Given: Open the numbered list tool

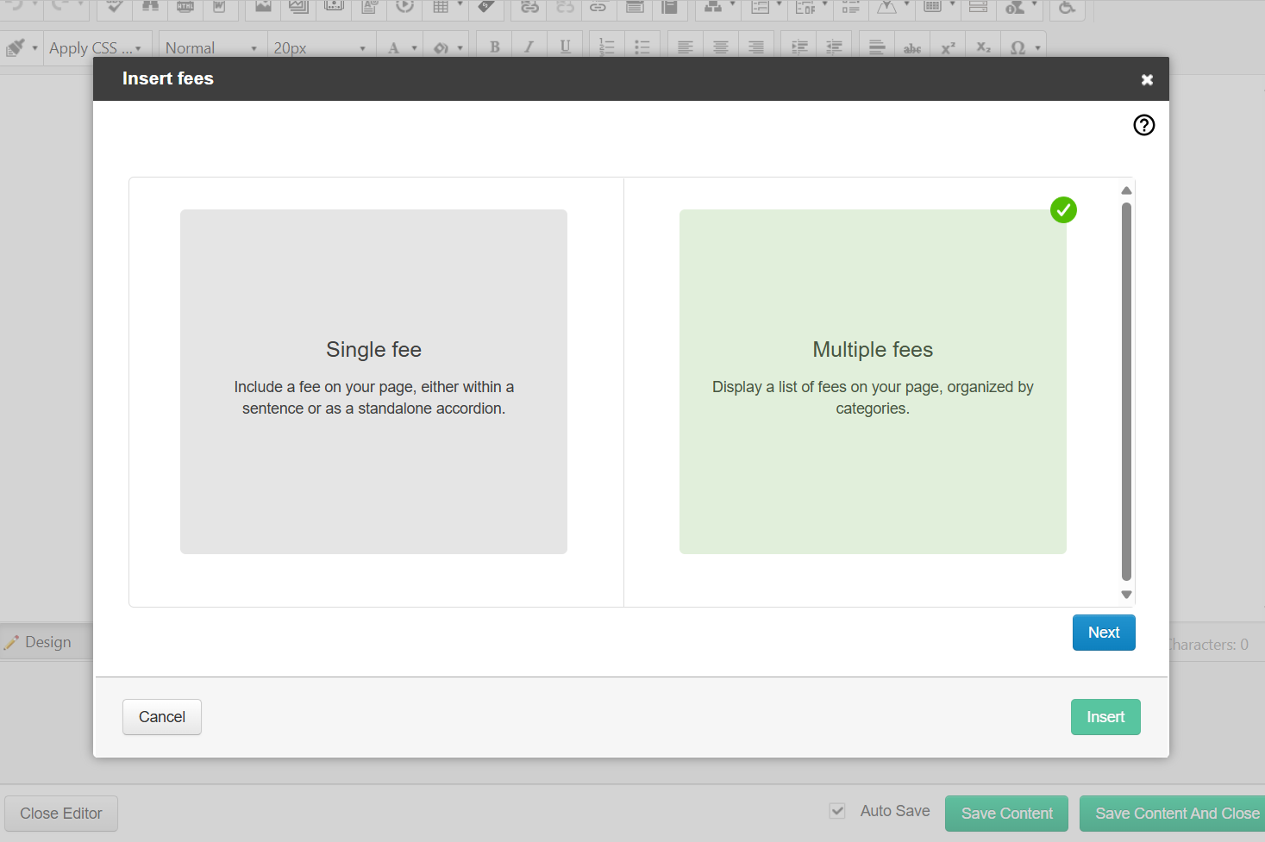Looking at the screenshot, I should pos(606,46).
